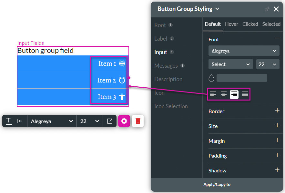
Task: Click the pin icon in Styling header
Action: point(267,9)
